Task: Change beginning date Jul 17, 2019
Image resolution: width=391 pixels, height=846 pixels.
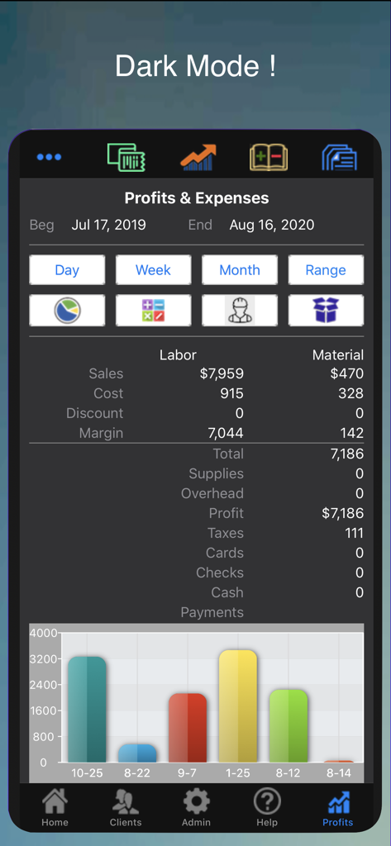Action: 108,225
